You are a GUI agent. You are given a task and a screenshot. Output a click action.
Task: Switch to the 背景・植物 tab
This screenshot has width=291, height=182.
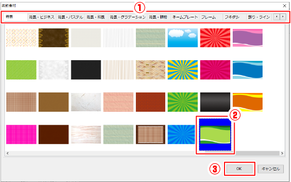point(158,17)
